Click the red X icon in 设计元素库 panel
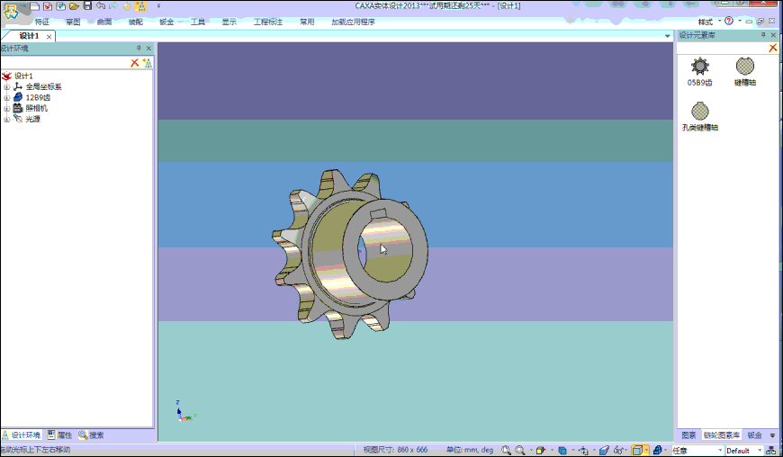 click(x=772, y=48)
